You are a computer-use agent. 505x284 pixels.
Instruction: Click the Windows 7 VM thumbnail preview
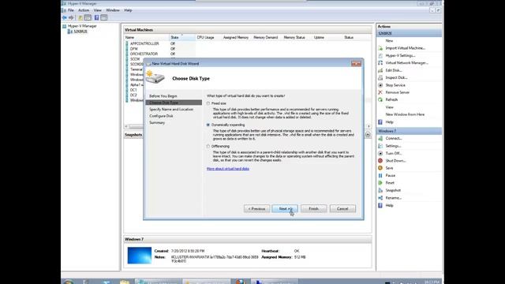click(140, 256)
